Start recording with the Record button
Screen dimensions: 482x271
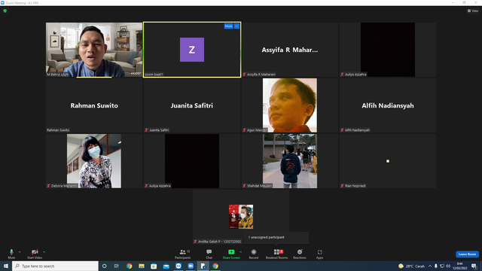(x=254, y=254)
